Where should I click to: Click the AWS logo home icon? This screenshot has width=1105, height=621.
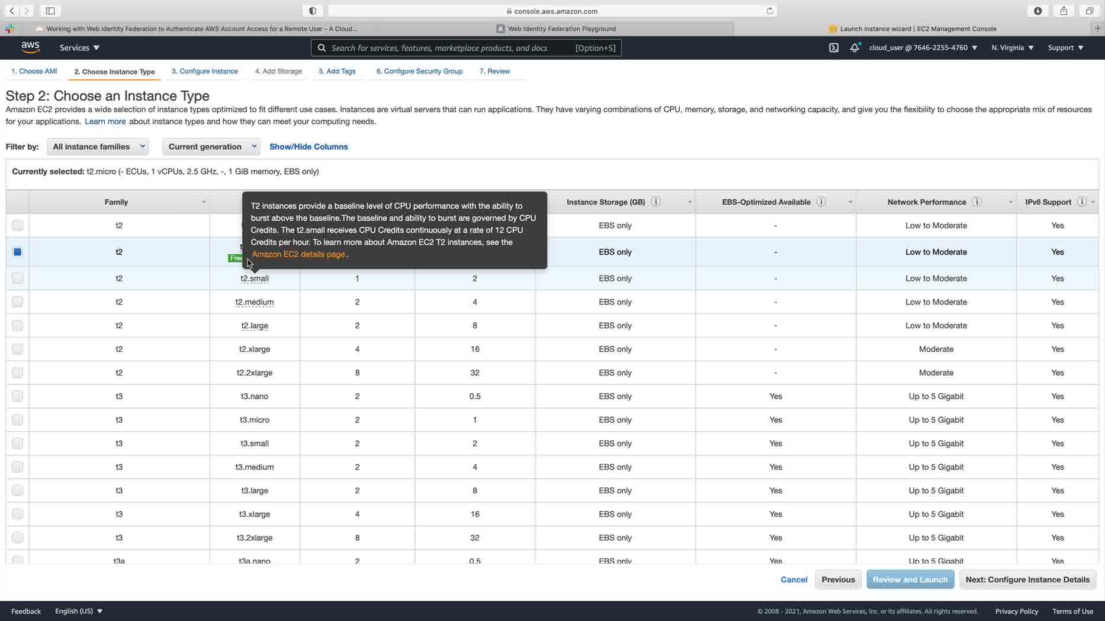(x=30, y=47)
